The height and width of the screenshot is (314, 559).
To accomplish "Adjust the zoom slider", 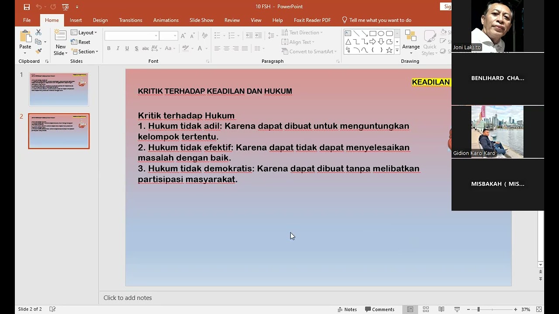I will pyautogui.click(x=478, y=309).
